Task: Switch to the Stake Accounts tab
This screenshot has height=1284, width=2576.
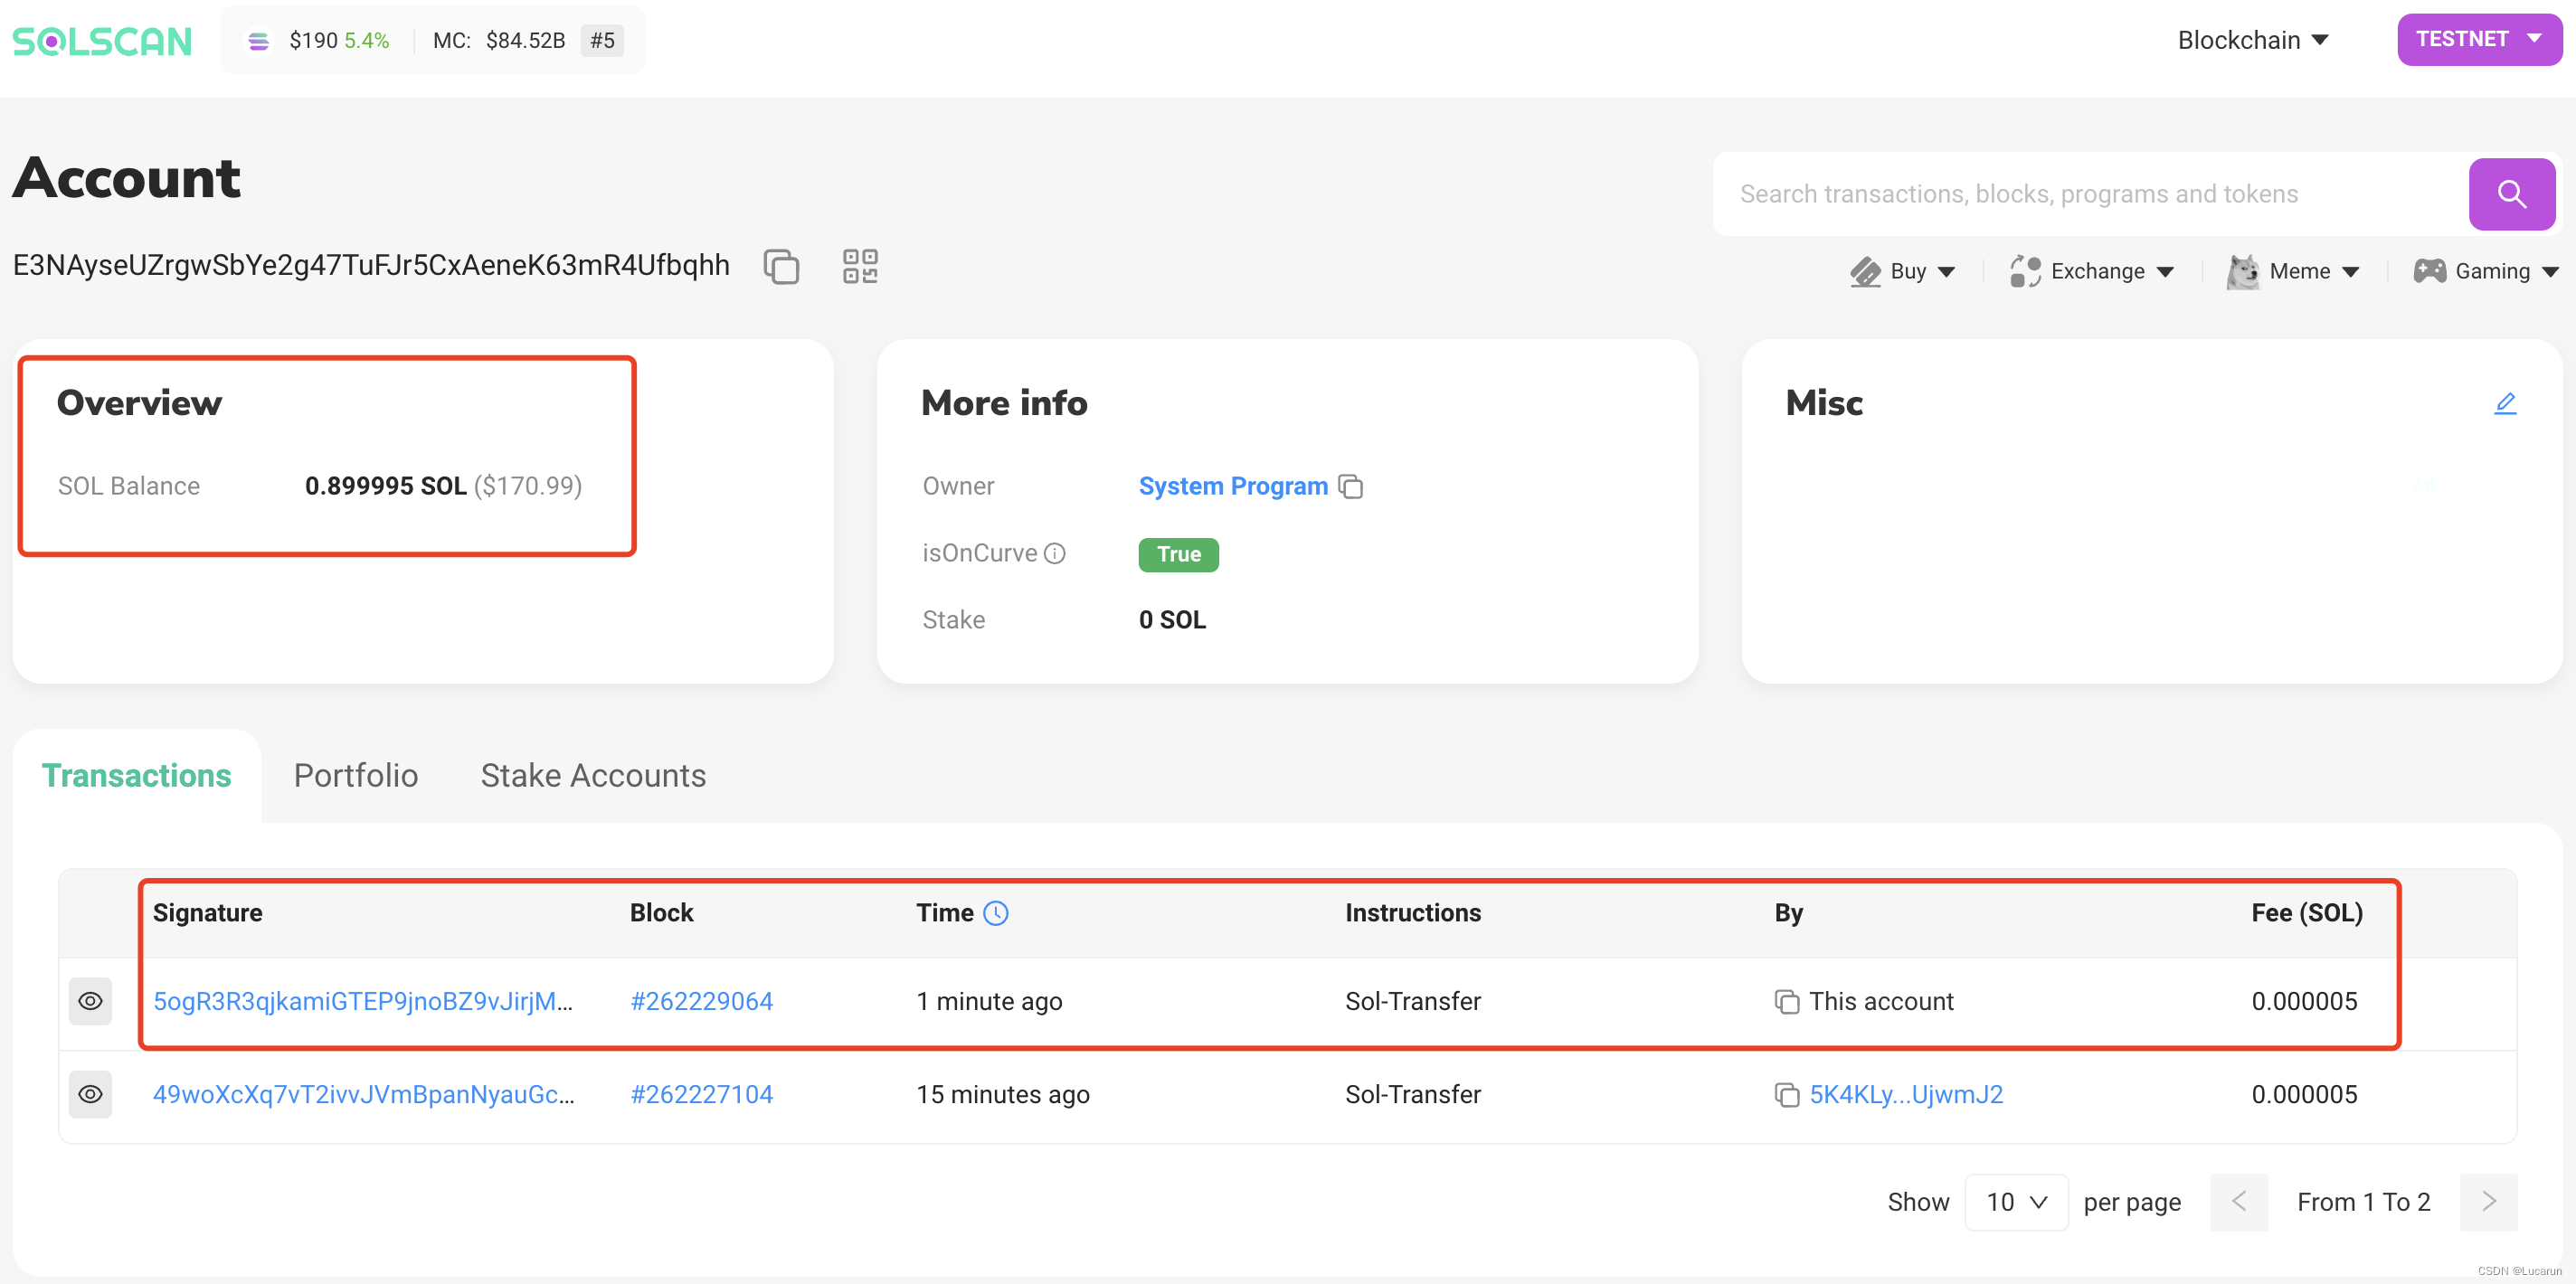Action: click(x=593, y=776)
